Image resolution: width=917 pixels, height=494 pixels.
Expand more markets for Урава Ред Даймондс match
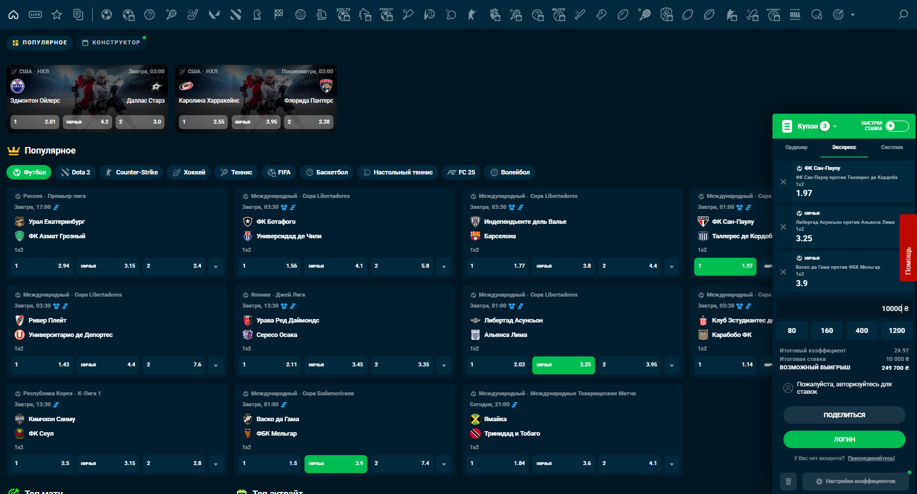tap(444, 365)
